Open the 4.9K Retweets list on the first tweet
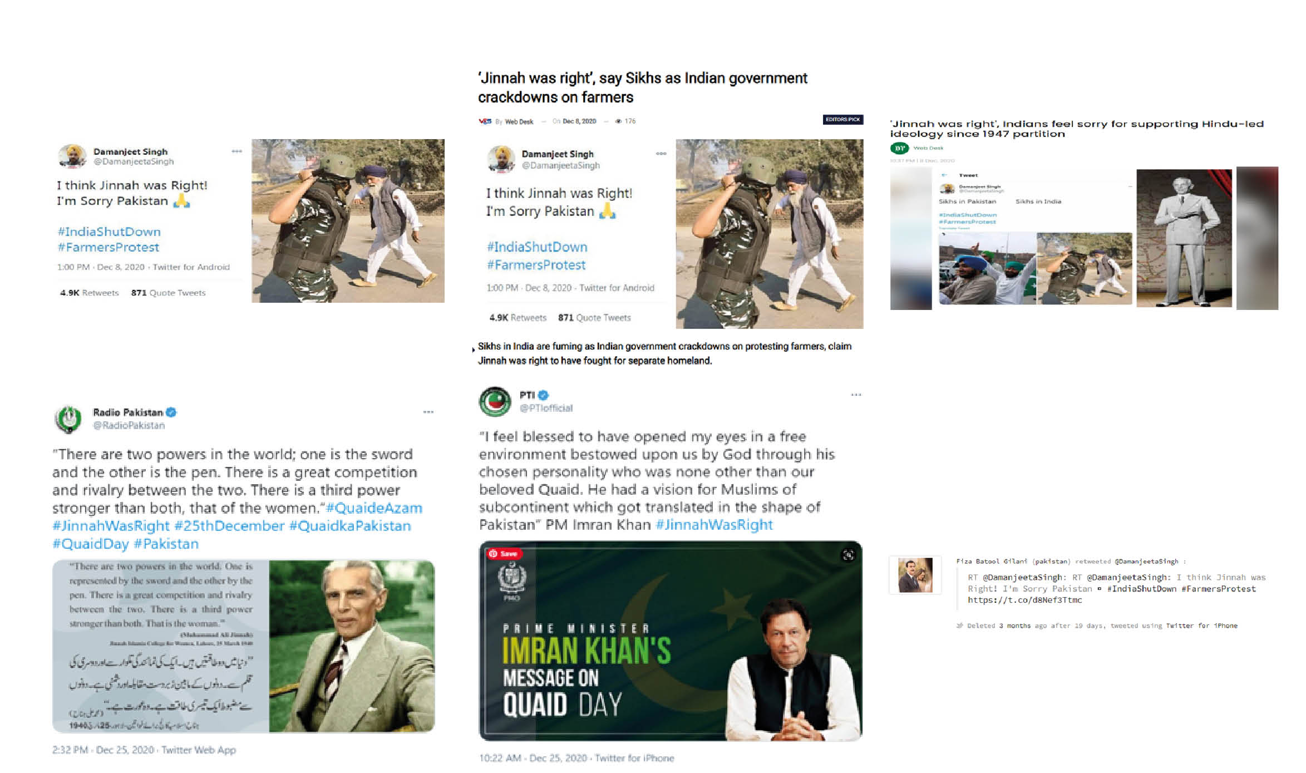This screenshot has height=773, width=1306. (x=89, y=293)
